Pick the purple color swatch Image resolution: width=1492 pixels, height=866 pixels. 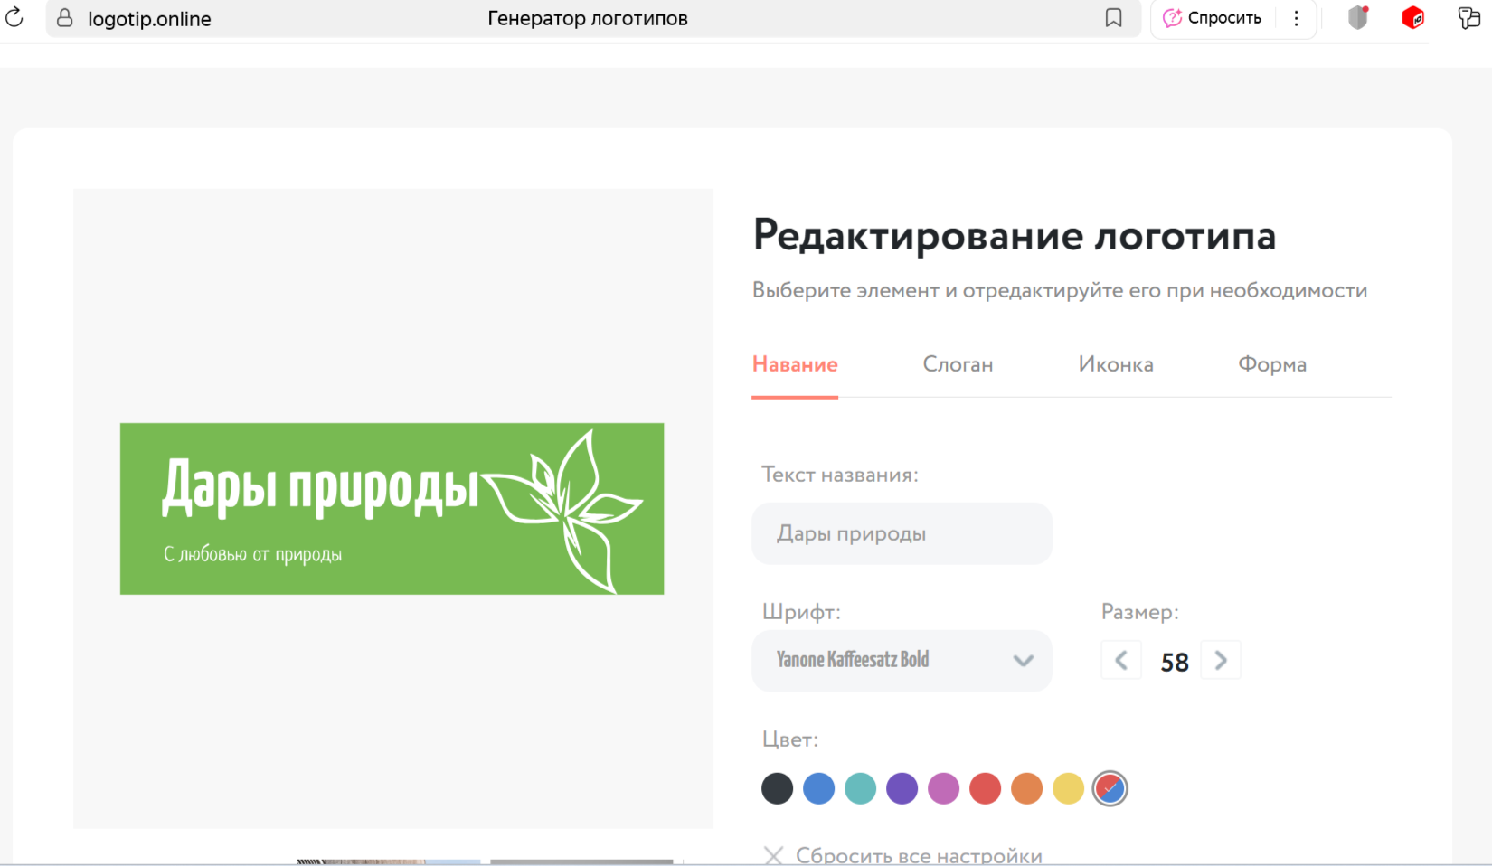(902, 788)
